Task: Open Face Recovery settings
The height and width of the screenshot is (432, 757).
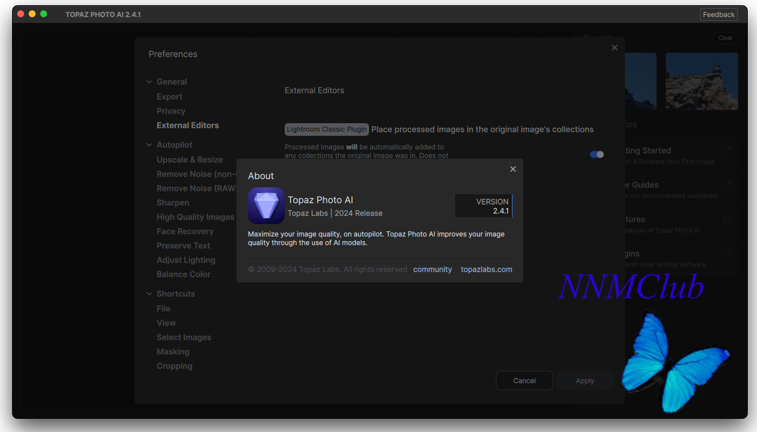Action: pyautogui.click(x=185, y=231)
